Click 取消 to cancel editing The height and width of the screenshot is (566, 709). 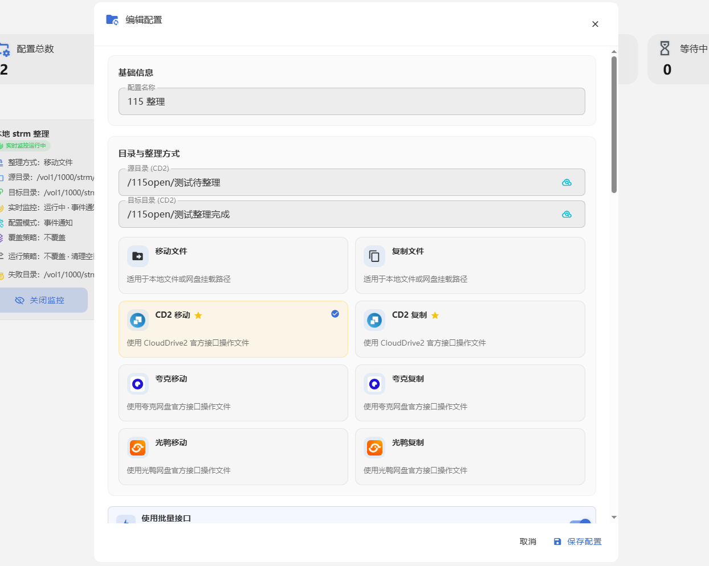(x=528, y=542)
